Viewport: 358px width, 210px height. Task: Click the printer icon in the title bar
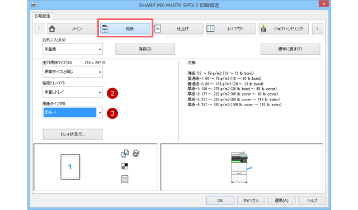[x=34, y=4]
